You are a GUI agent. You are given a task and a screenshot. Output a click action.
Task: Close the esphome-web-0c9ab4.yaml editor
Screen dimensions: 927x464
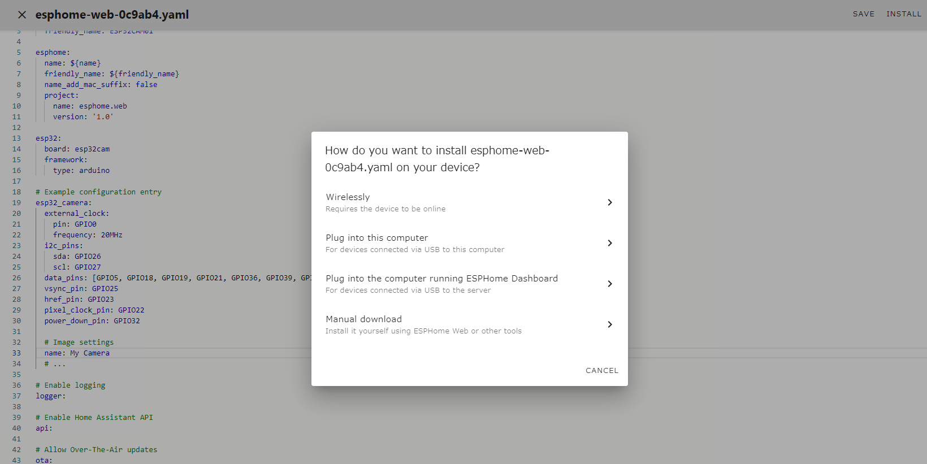pos(22,15)
